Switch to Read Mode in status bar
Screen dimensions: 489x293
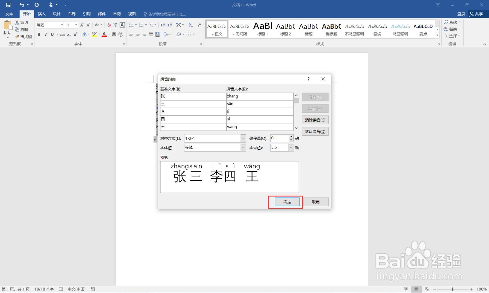(x=406, y=289)
